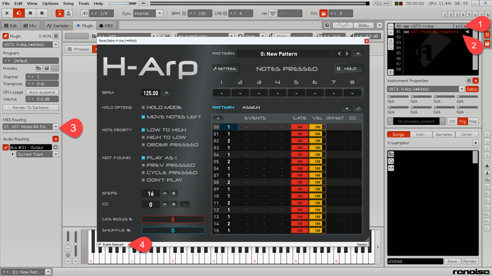The height and width of the screenshot is (276, 492).
Task: Toggle the Oct keyboard octave icon
Action: click(x=323, y=13)
